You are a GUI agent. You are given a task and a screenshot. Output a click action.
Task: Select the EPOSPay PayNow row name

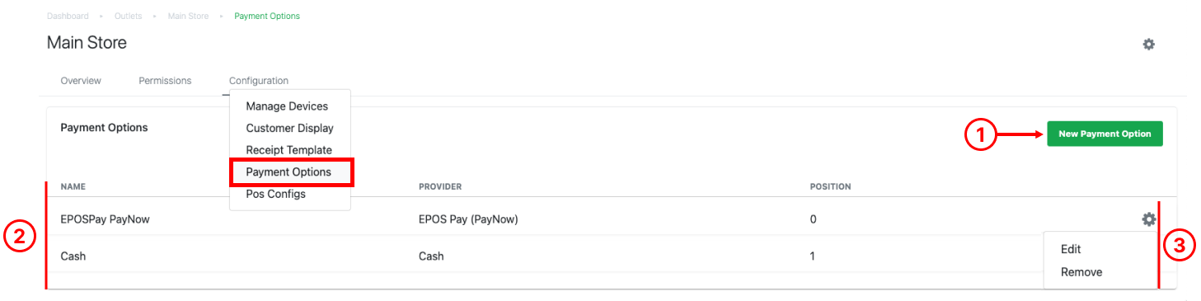[105, 219]
